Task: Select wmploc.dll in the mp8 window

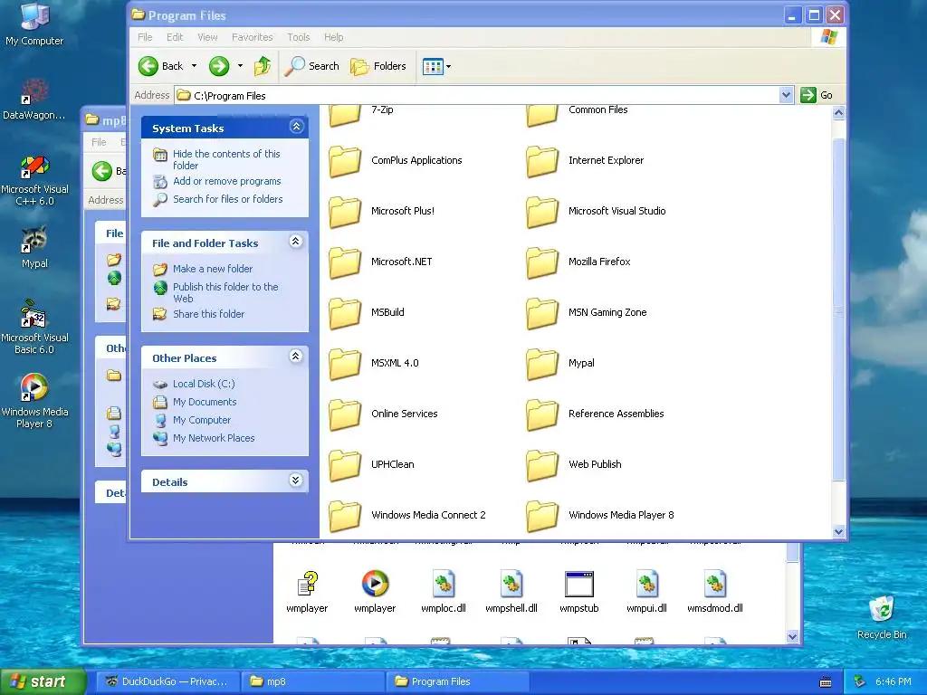Action: [x=444, y=591]
